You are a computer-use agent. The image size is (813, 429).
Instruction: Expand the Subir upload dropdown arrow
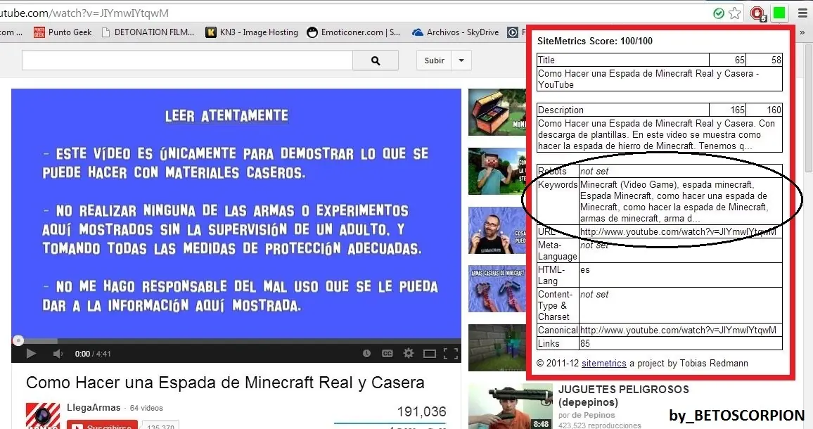pyautogui.click(x=461, y=60)
